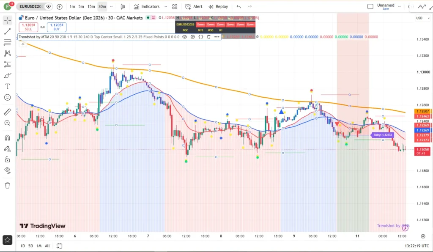Toggle Trendshot indicator visibility eye
433x252 pixels.
click(x=185, y=37)
